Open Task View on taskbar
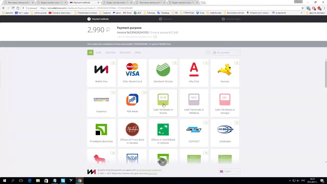The image size is (327, 184). pyautogui.click(x=21, y=181)
